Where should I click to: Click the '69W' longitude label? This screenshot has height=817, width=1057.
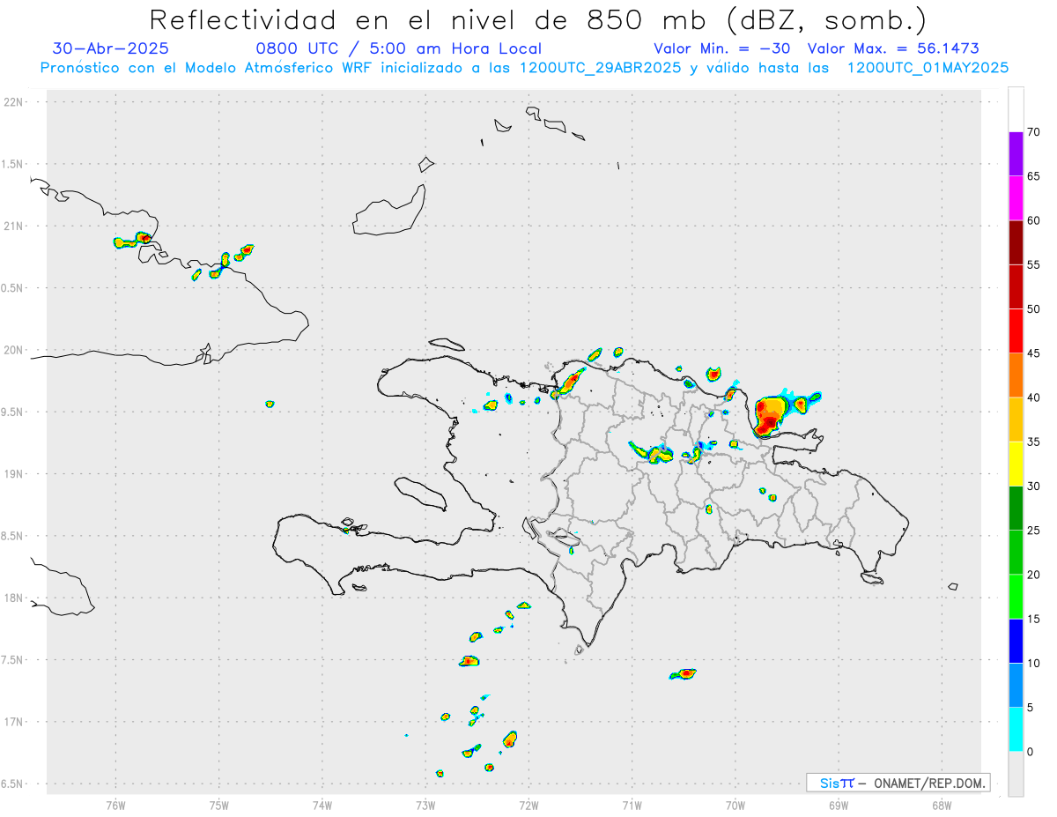839,805
